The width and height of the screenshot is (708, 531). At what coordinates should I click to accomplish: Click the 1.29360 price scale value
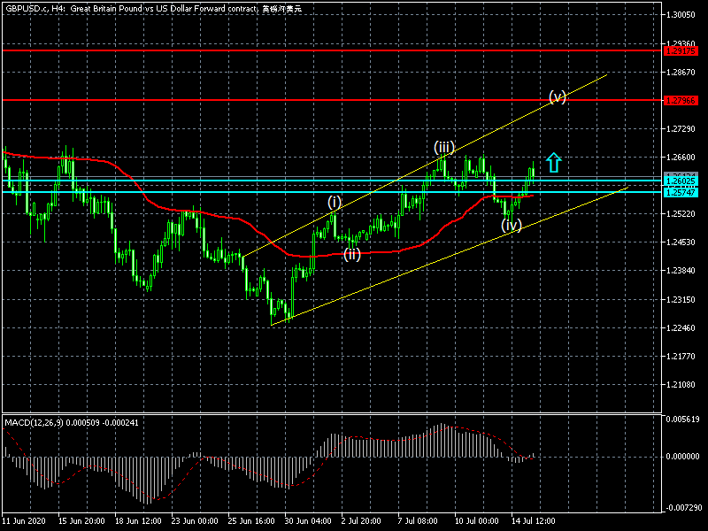[x=681, y=43]
